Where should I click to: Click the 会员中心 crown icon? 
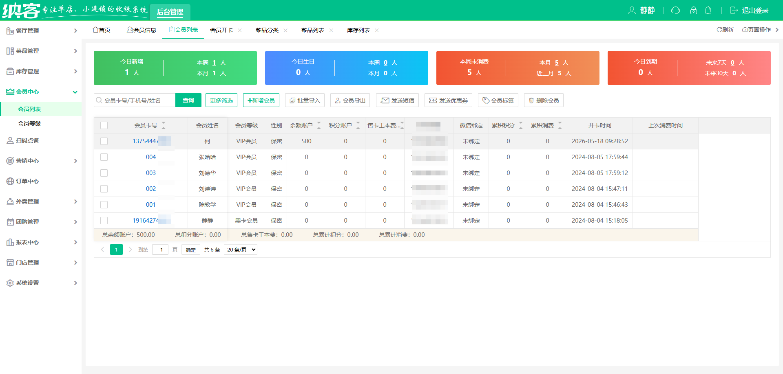(x=10, y=92)
